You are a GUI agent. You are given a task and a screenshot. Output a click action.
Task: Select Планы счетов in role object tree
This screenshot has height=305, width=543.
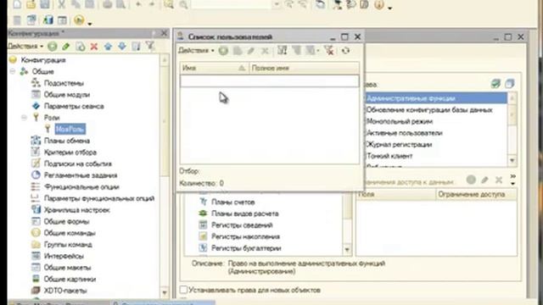tap(232, 202)
